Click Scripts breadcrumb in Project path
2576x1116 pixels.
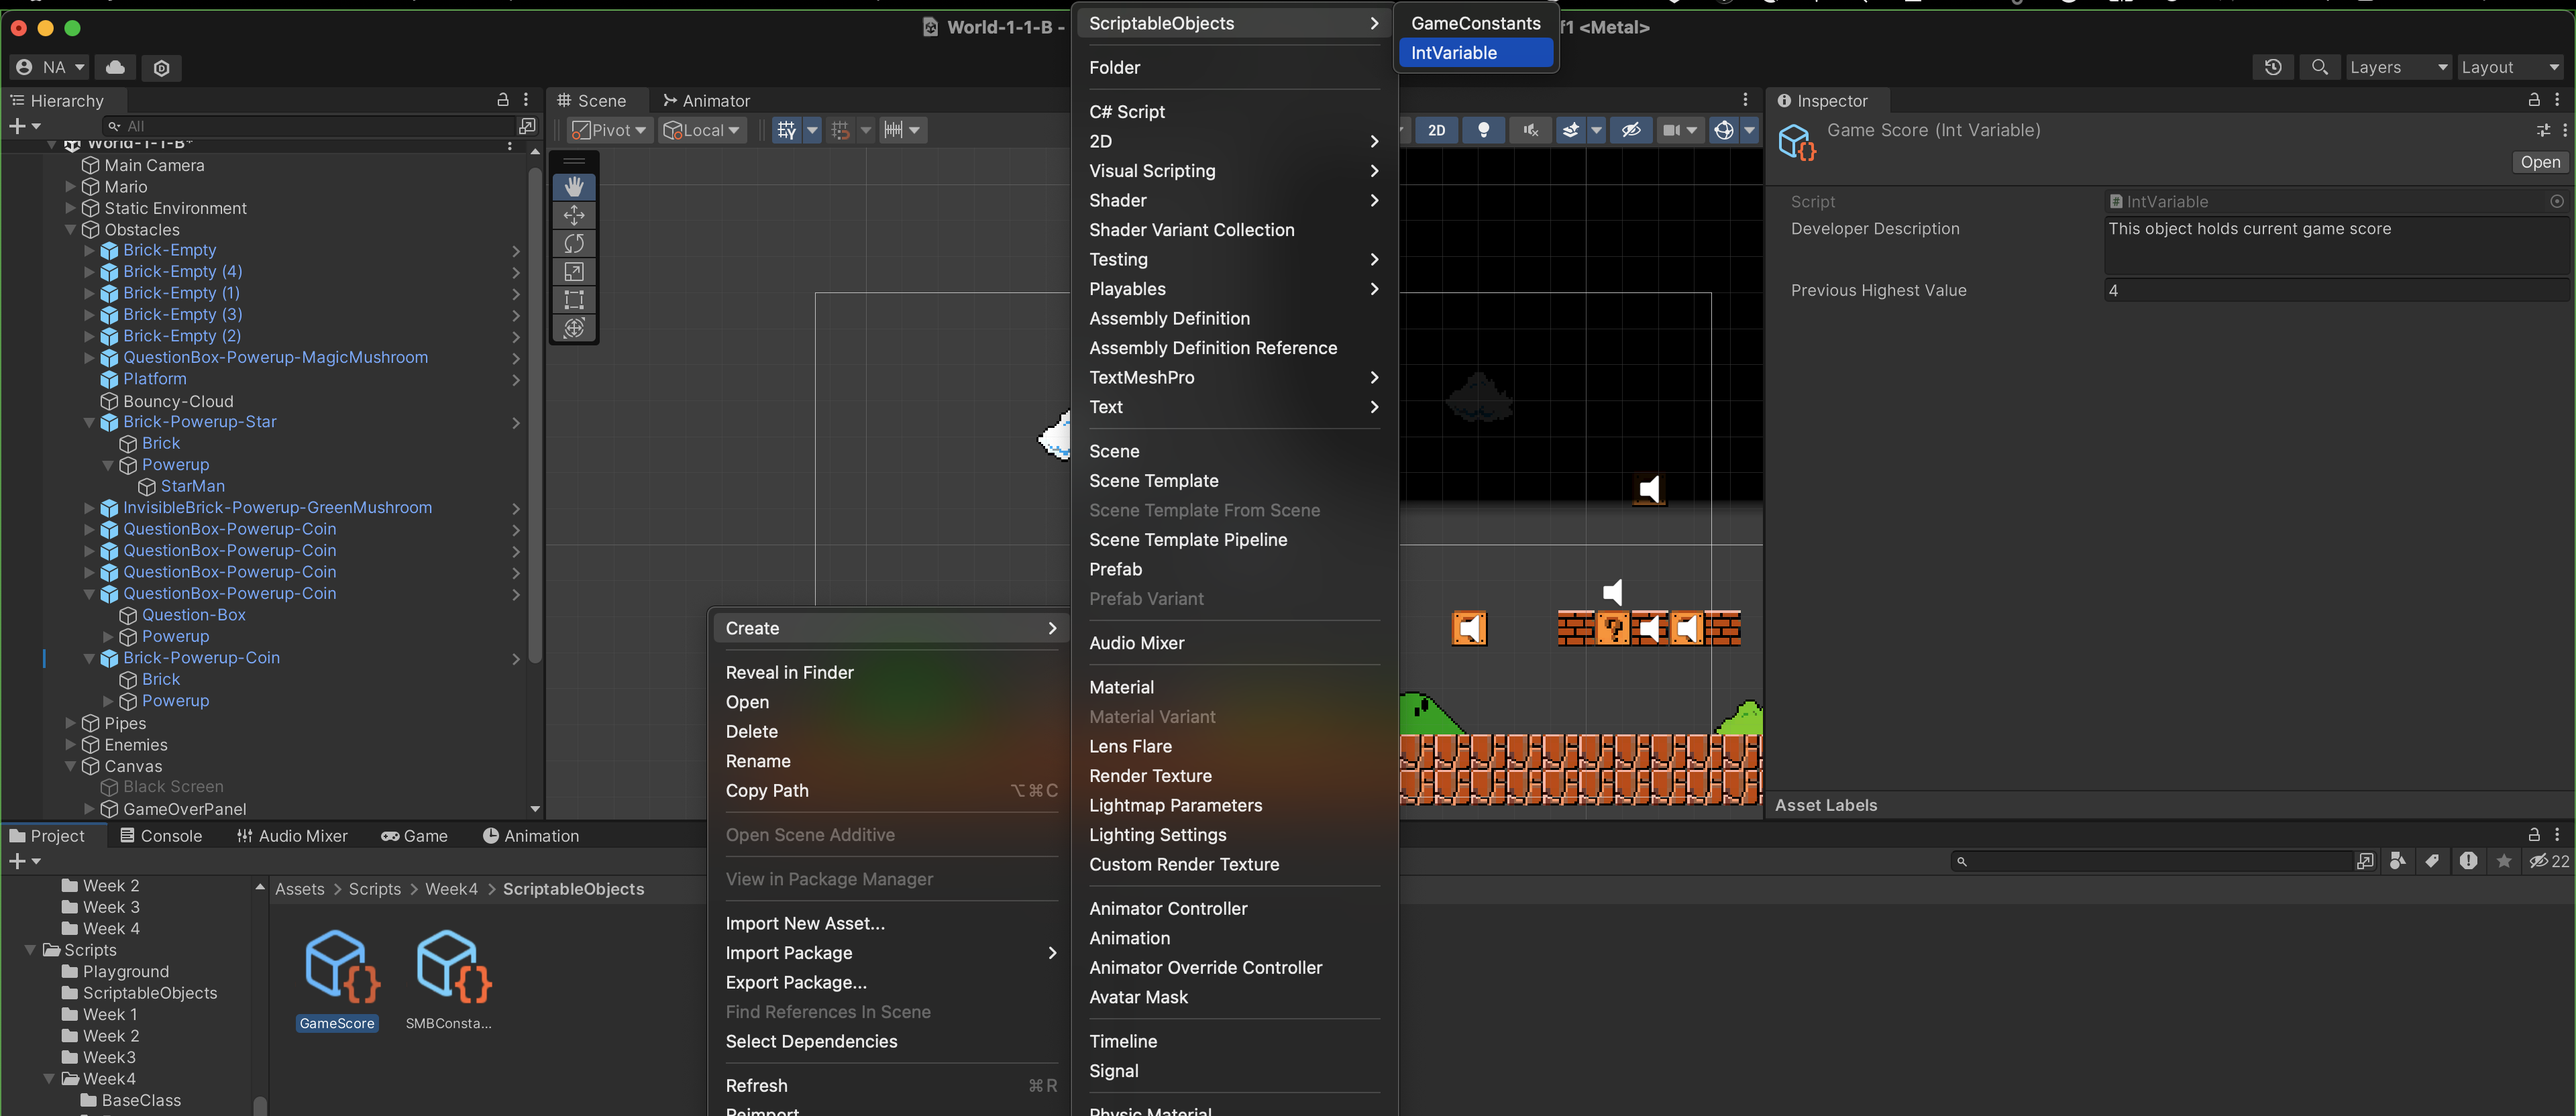tap(375, 889)
